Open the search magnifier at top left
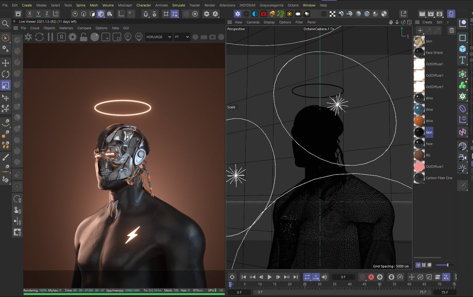 5,24
